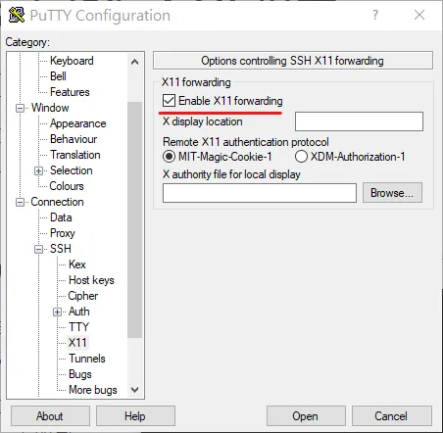Click the Open button

pos(306,416)
